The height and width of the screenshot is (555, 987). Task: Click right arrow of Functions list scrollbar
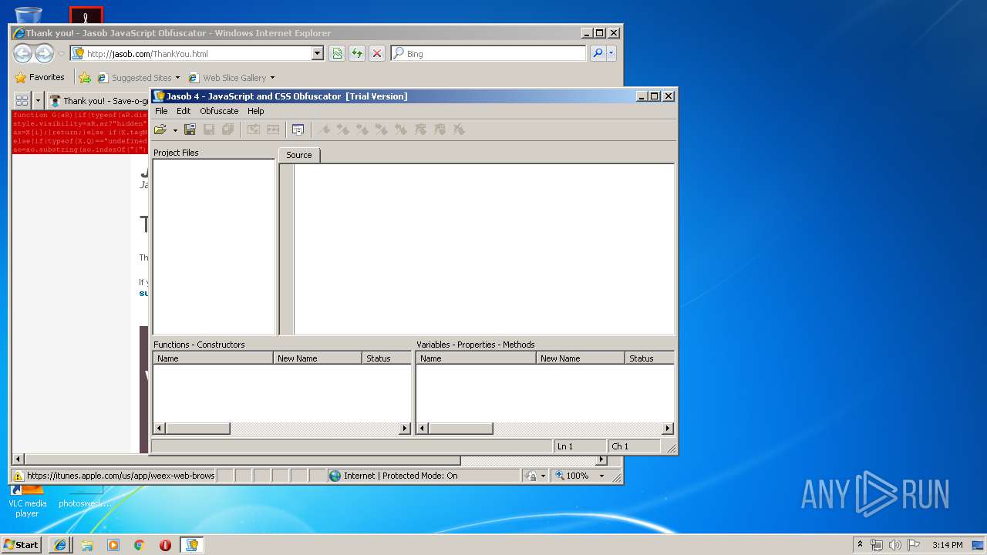[x=405, y=429]
